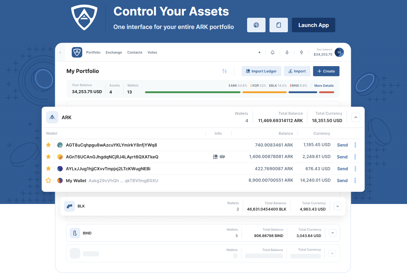Click the green ARK share bar
The image size is (407, 277).
192,92
